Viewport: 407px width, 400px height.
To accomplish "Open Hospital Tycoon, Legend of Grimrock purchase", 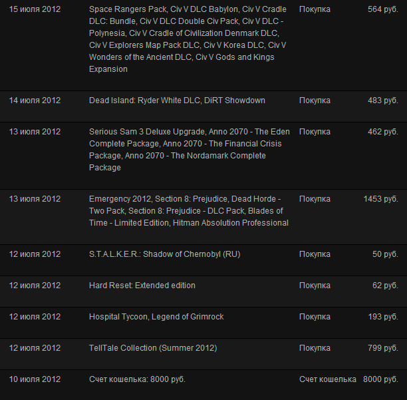I will click(155, 317).
